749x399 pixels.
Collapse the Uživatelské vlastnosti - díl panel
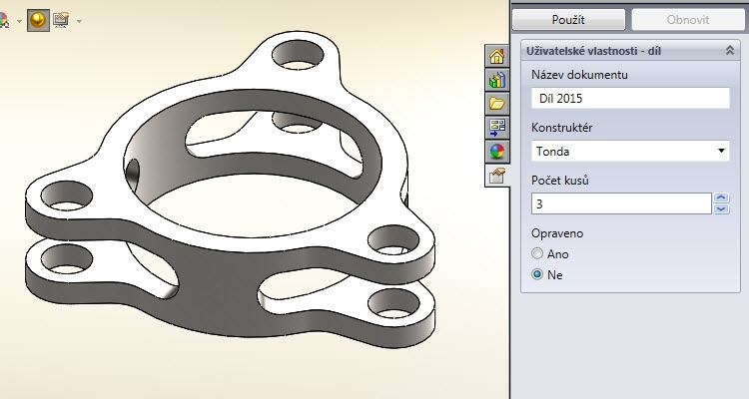point(729,50)
